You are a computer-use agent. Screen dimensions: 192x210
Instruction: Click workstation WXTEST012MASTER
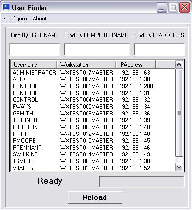pos(87,134)
